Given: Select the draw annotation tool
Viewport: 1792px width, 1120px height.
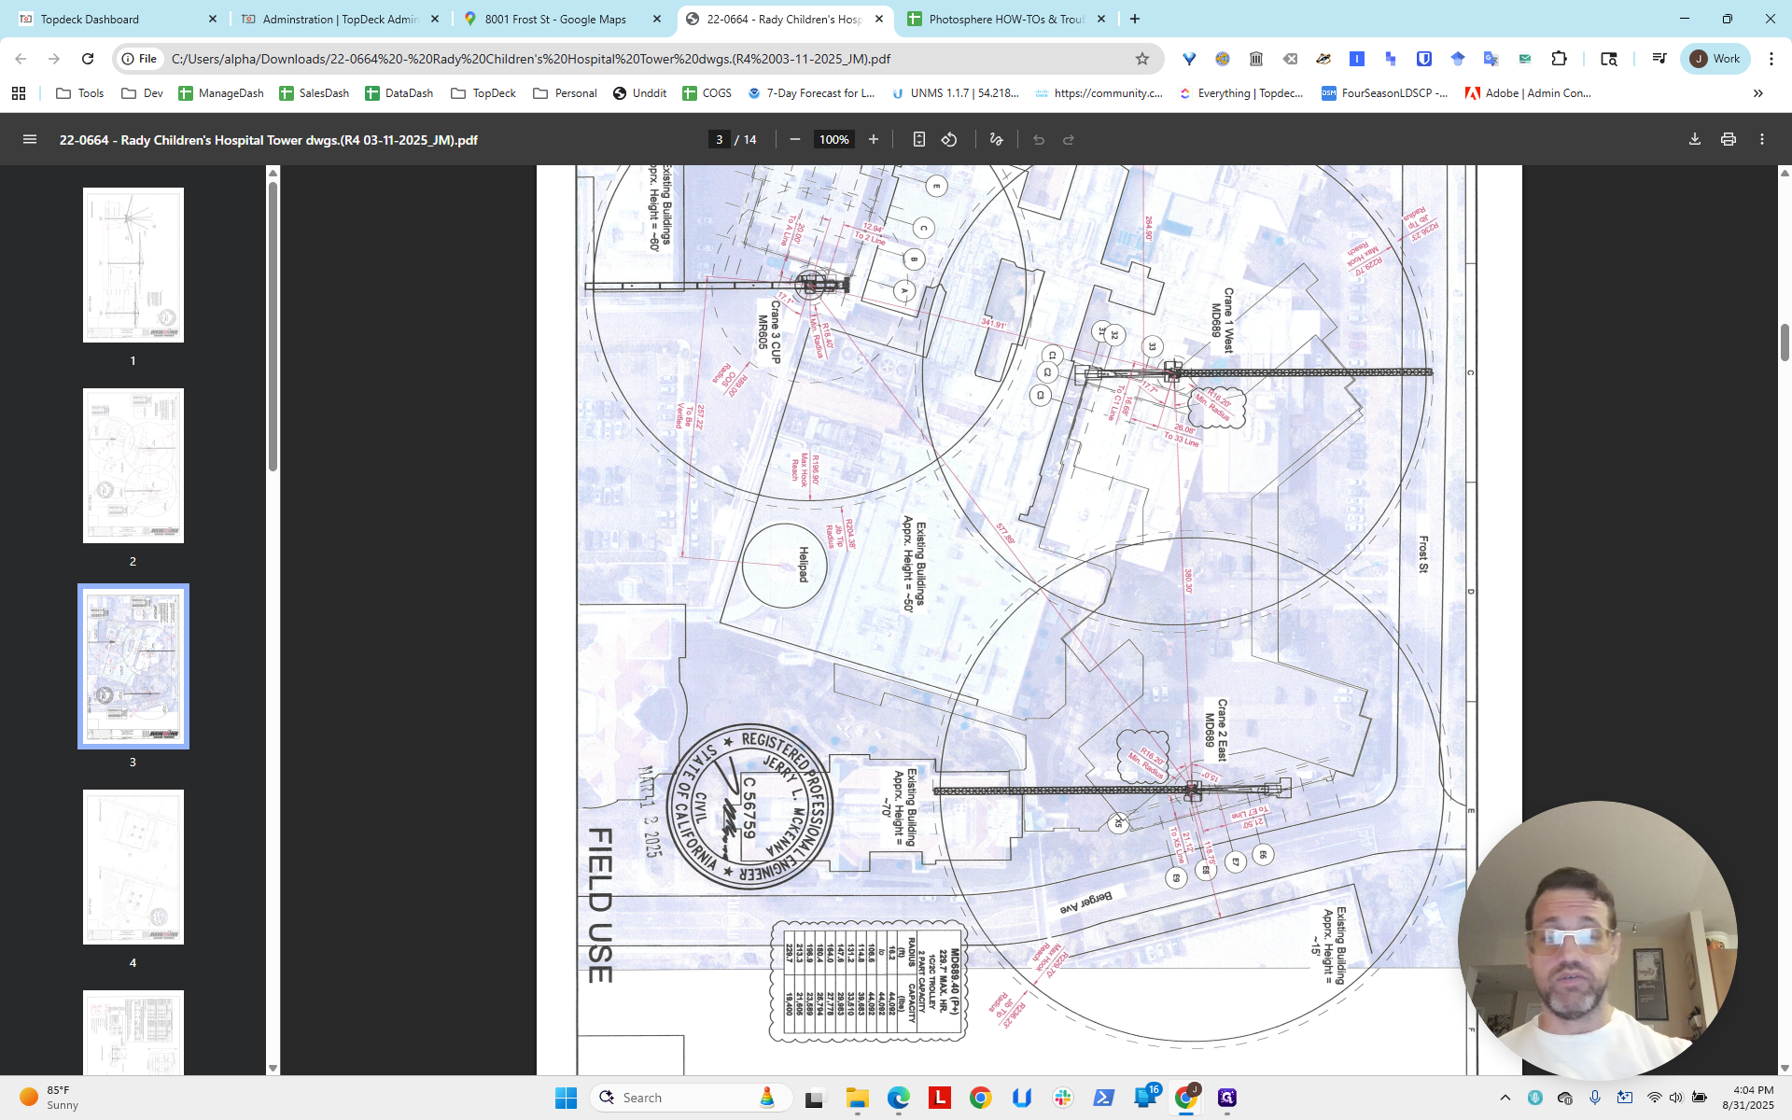Looking at the screenshot, I should pyautogui.click(x=996, y=139).
